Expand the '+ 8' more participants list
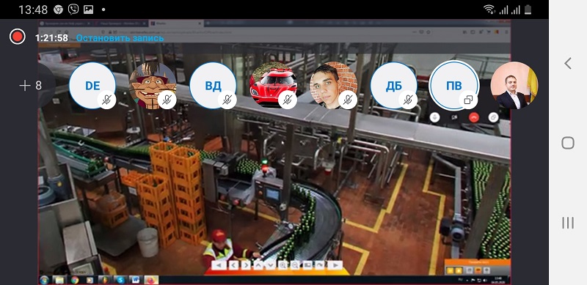The width and height of the screenshot is (587, 285). 31,86
